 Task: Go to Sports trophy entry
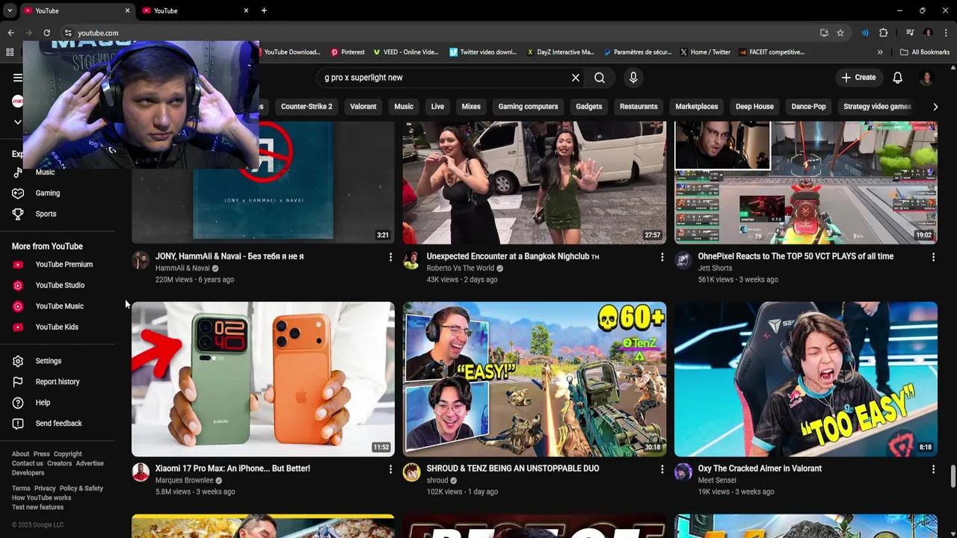tap(46, 214)
